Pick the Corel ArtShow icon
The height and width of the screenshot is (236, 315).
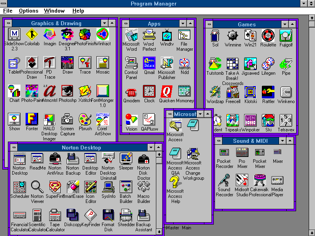(103, 119)
